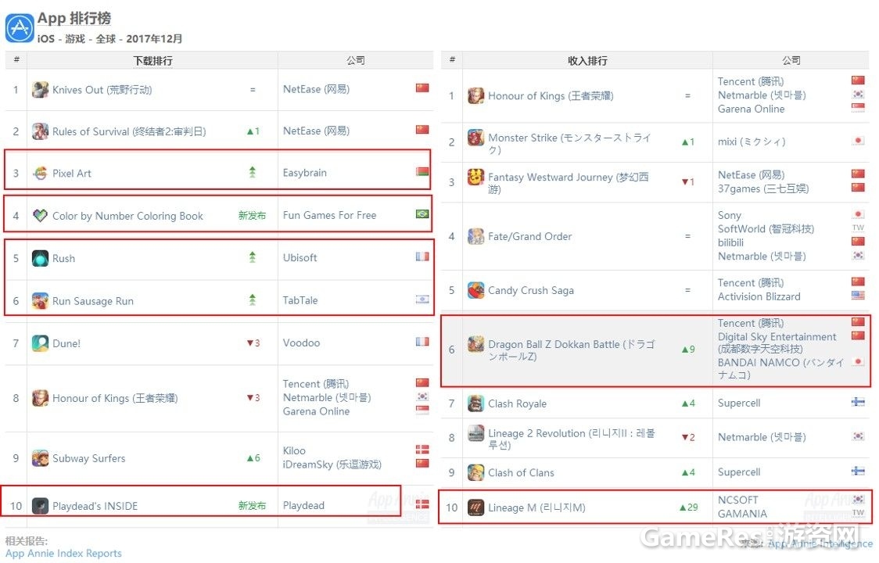Click the flag icon beside Ubisoft
Screen dimensions: 879x563
pos(422,256)
